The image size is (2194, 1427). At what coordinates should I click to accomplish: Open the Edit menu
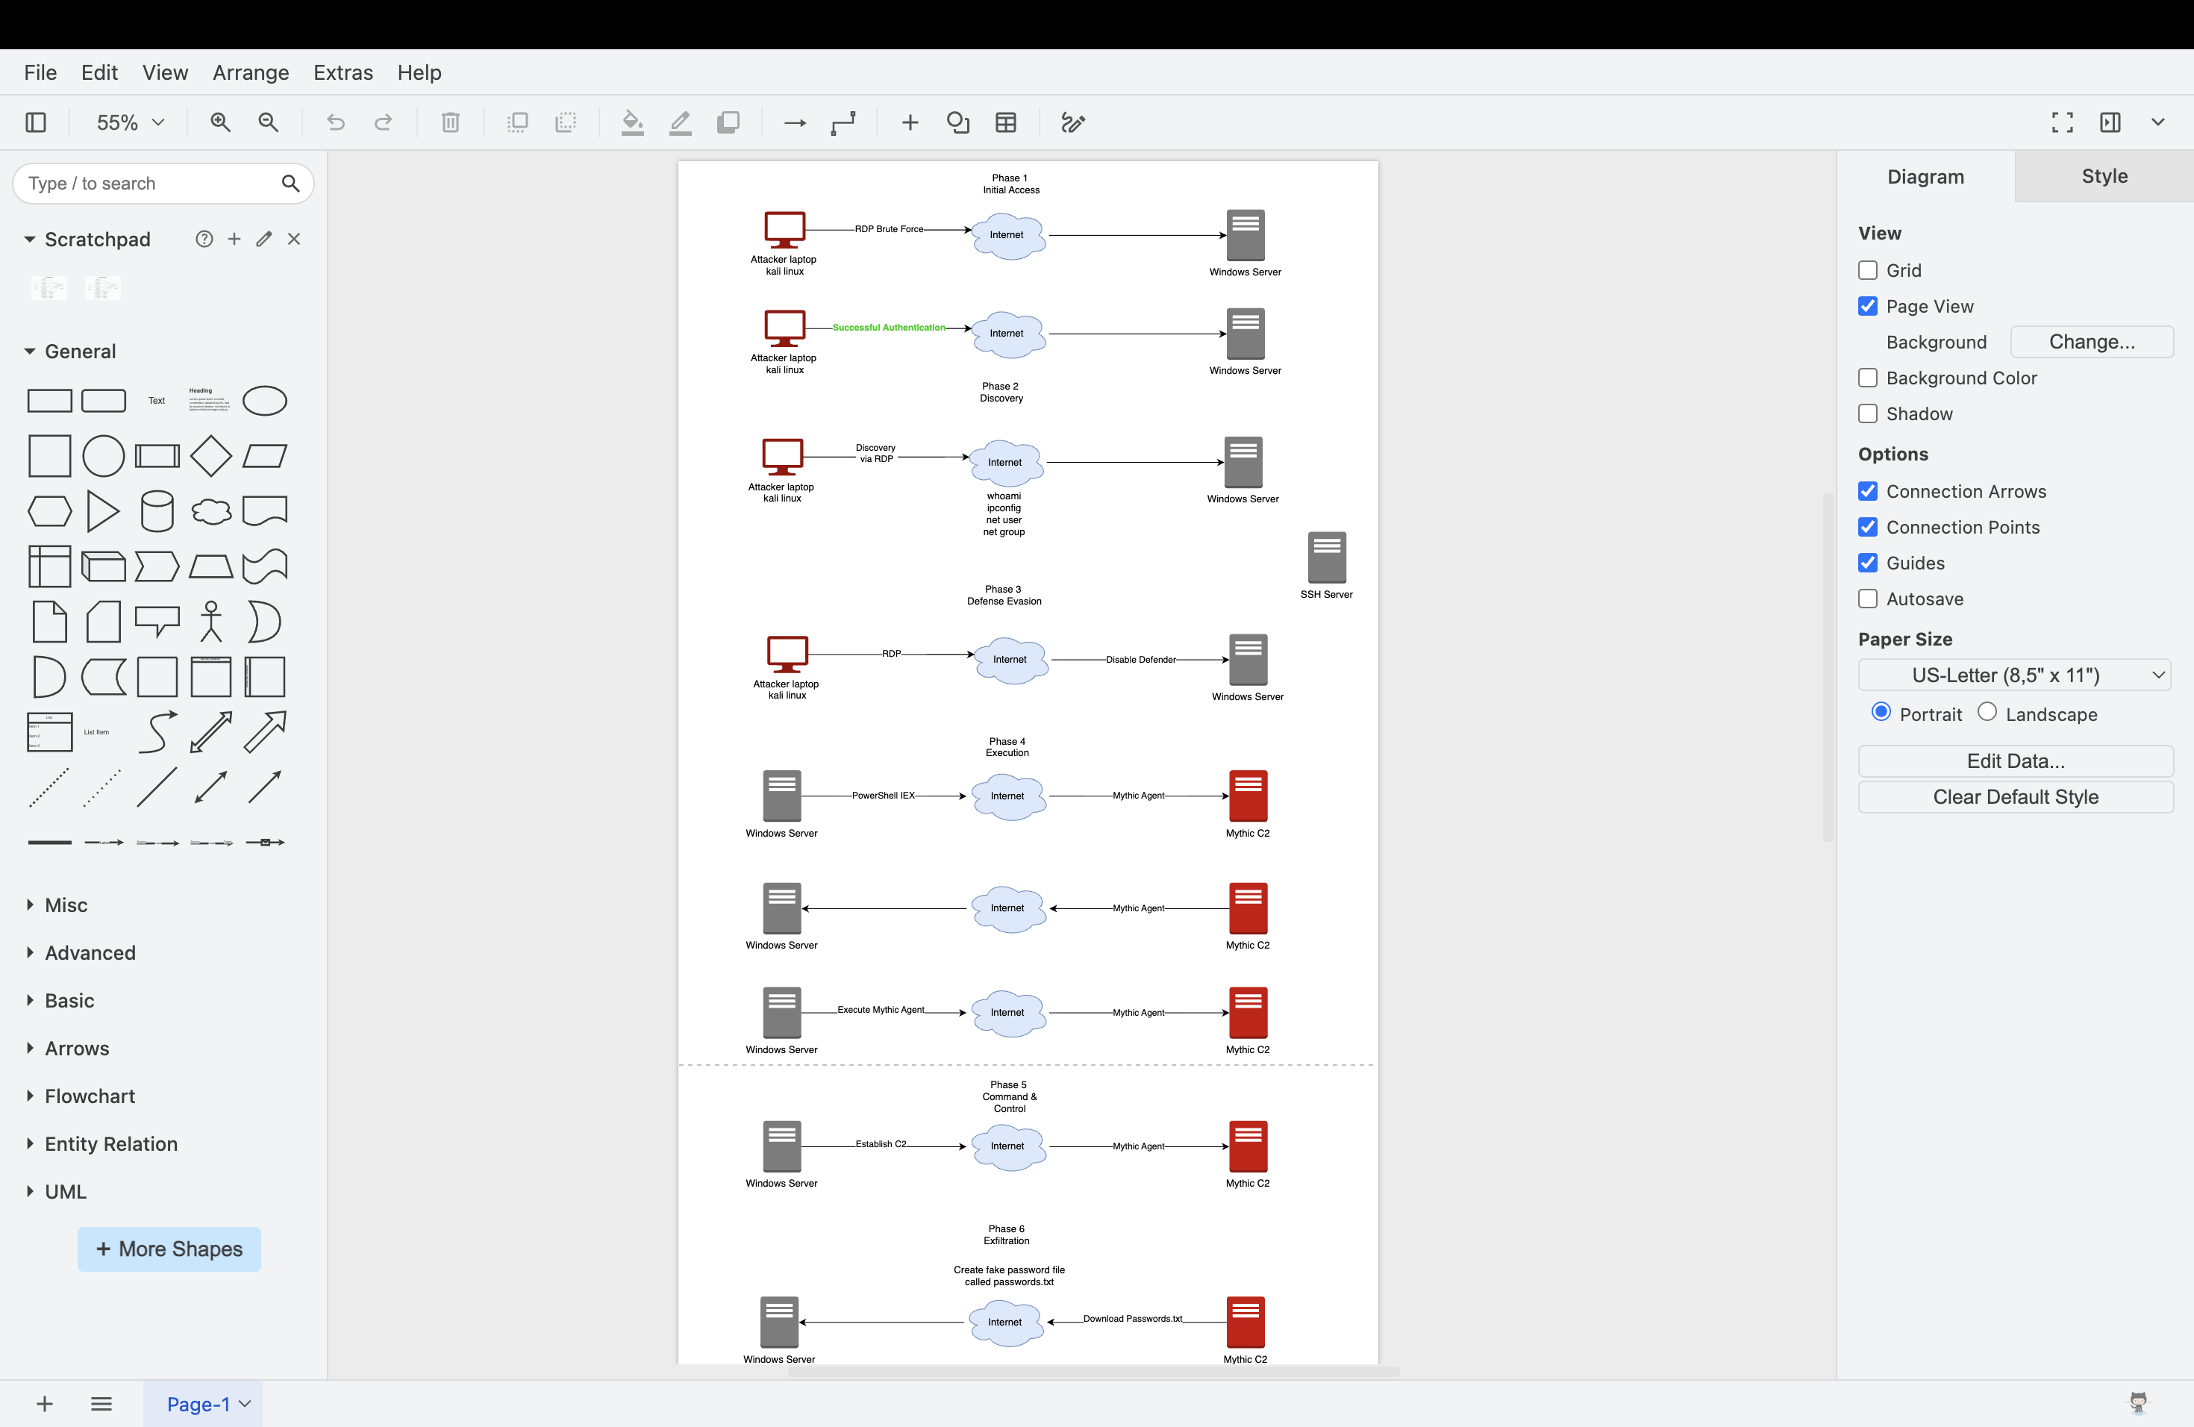click(x=99, y=73)
